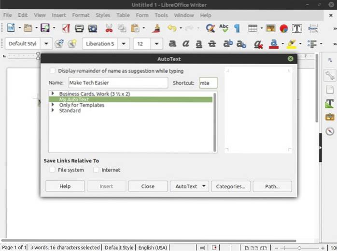Open sidebar Properties wrench icon
The width and height of the screenshot is (337, 251).
pos(330,75)
